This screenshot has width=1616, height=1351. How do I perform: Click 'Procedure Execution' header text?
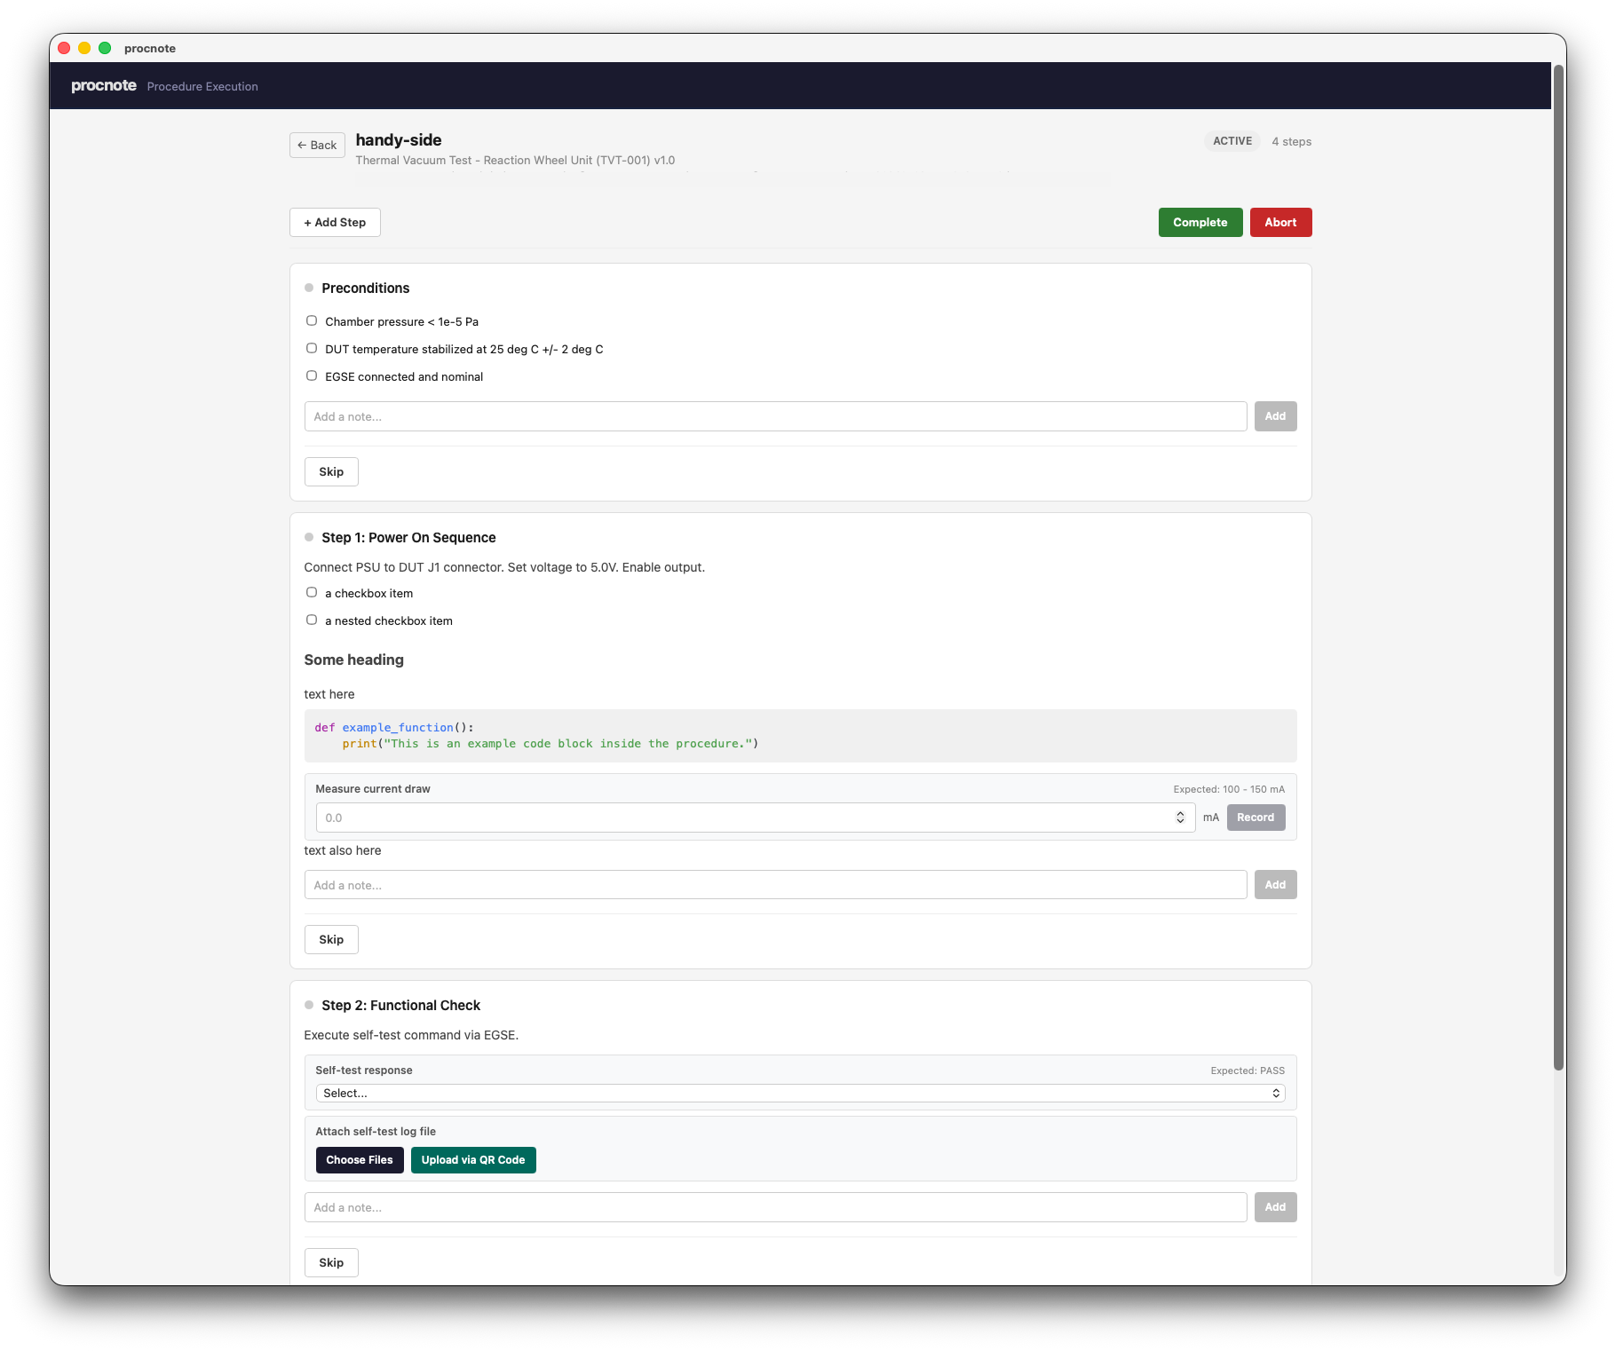[202, 86]
